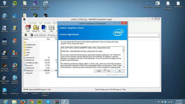
Task: Click license text scrollbar up arrow
Action: [123, 48]
